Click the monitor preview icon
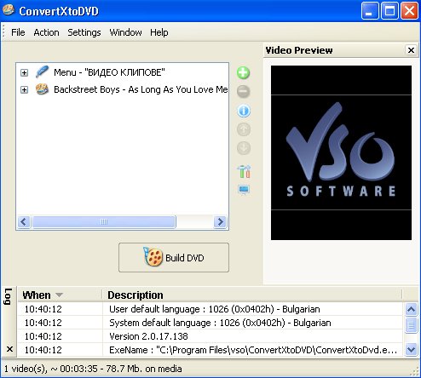The image size is (421, 378). (x=244, y=190)
